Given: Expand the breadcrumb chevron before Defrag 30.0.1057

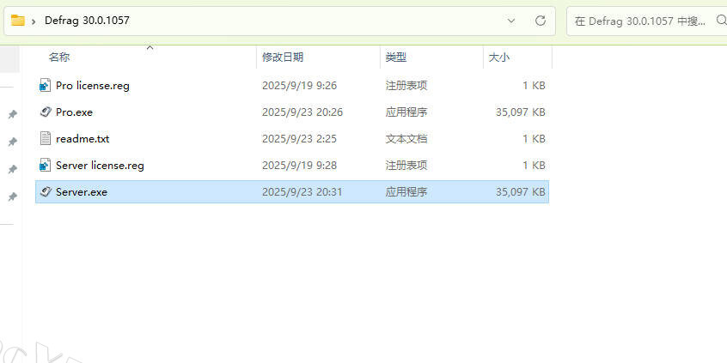Looking at the screenshot, I should tap(33, 20).
